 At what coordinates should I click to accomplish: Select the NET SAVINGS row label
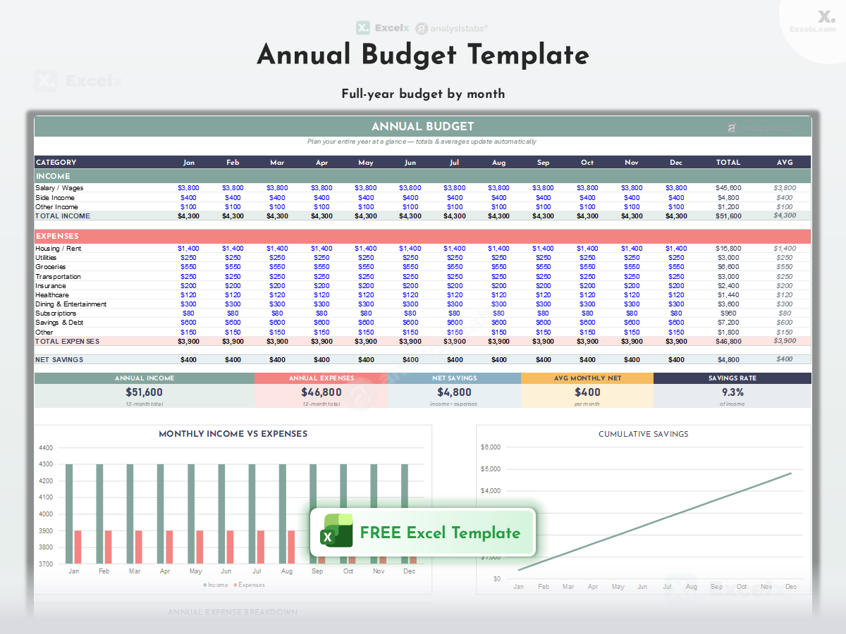tap(59, 360)
